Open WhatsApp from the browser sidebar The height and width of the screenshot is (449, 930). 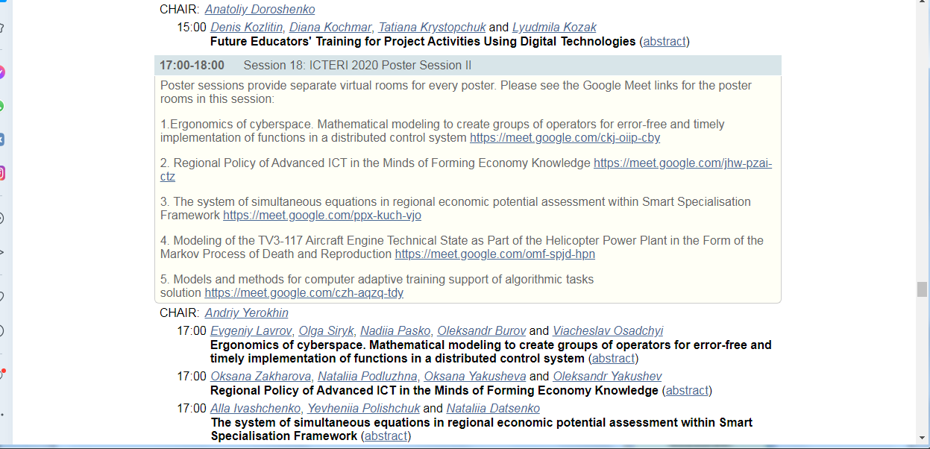pos(2,106)
